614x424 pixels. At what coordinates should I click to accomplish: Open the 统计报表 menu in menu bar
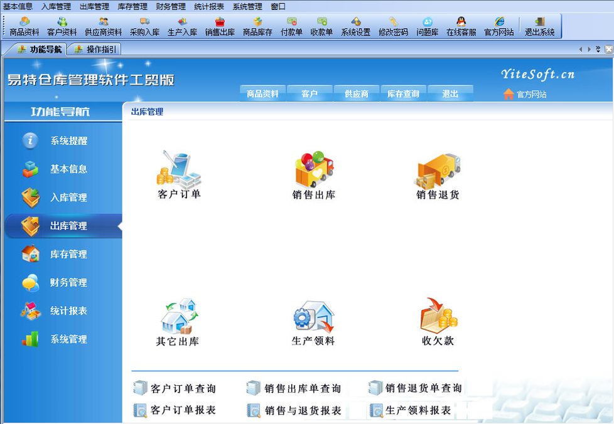point(208,6)
